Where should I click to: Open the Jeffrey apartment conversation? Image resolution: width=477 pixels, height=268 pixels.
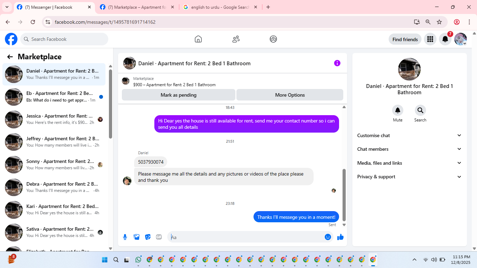[x=54, y=142]
